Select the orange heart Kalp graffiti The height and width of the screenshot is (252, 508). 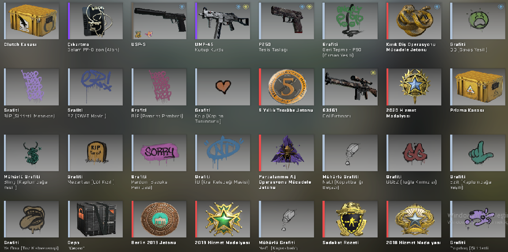(223, 87)
